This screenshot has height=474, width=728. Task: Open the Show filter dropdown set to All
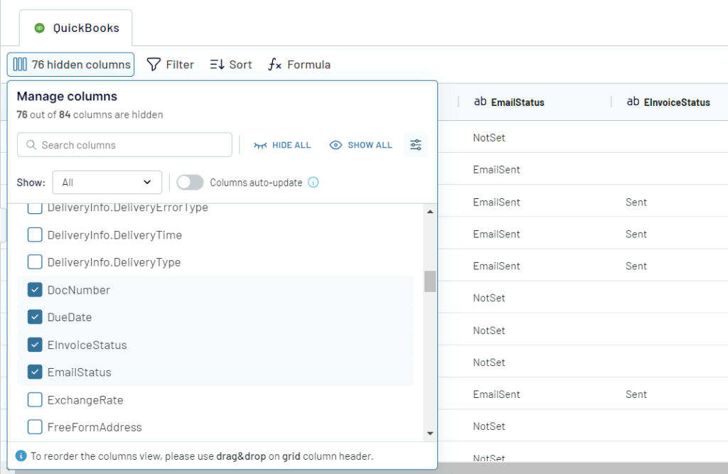107,182
